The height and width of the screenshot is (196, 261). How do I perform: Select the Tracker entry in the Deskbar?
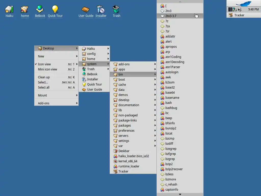click(244, 15)
